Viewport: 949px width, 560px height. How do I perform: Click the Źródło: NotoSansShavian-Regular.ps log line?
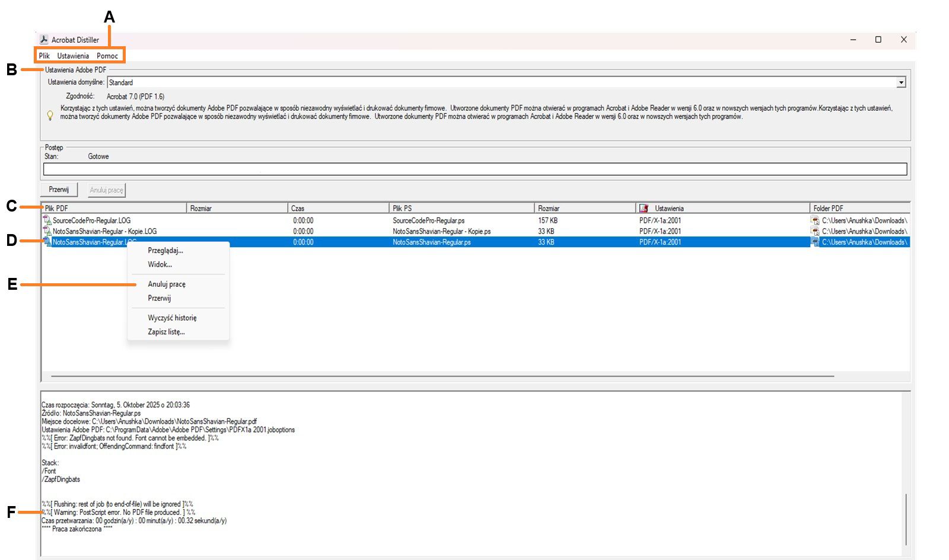pyautogui.click(x=91, y=413)
